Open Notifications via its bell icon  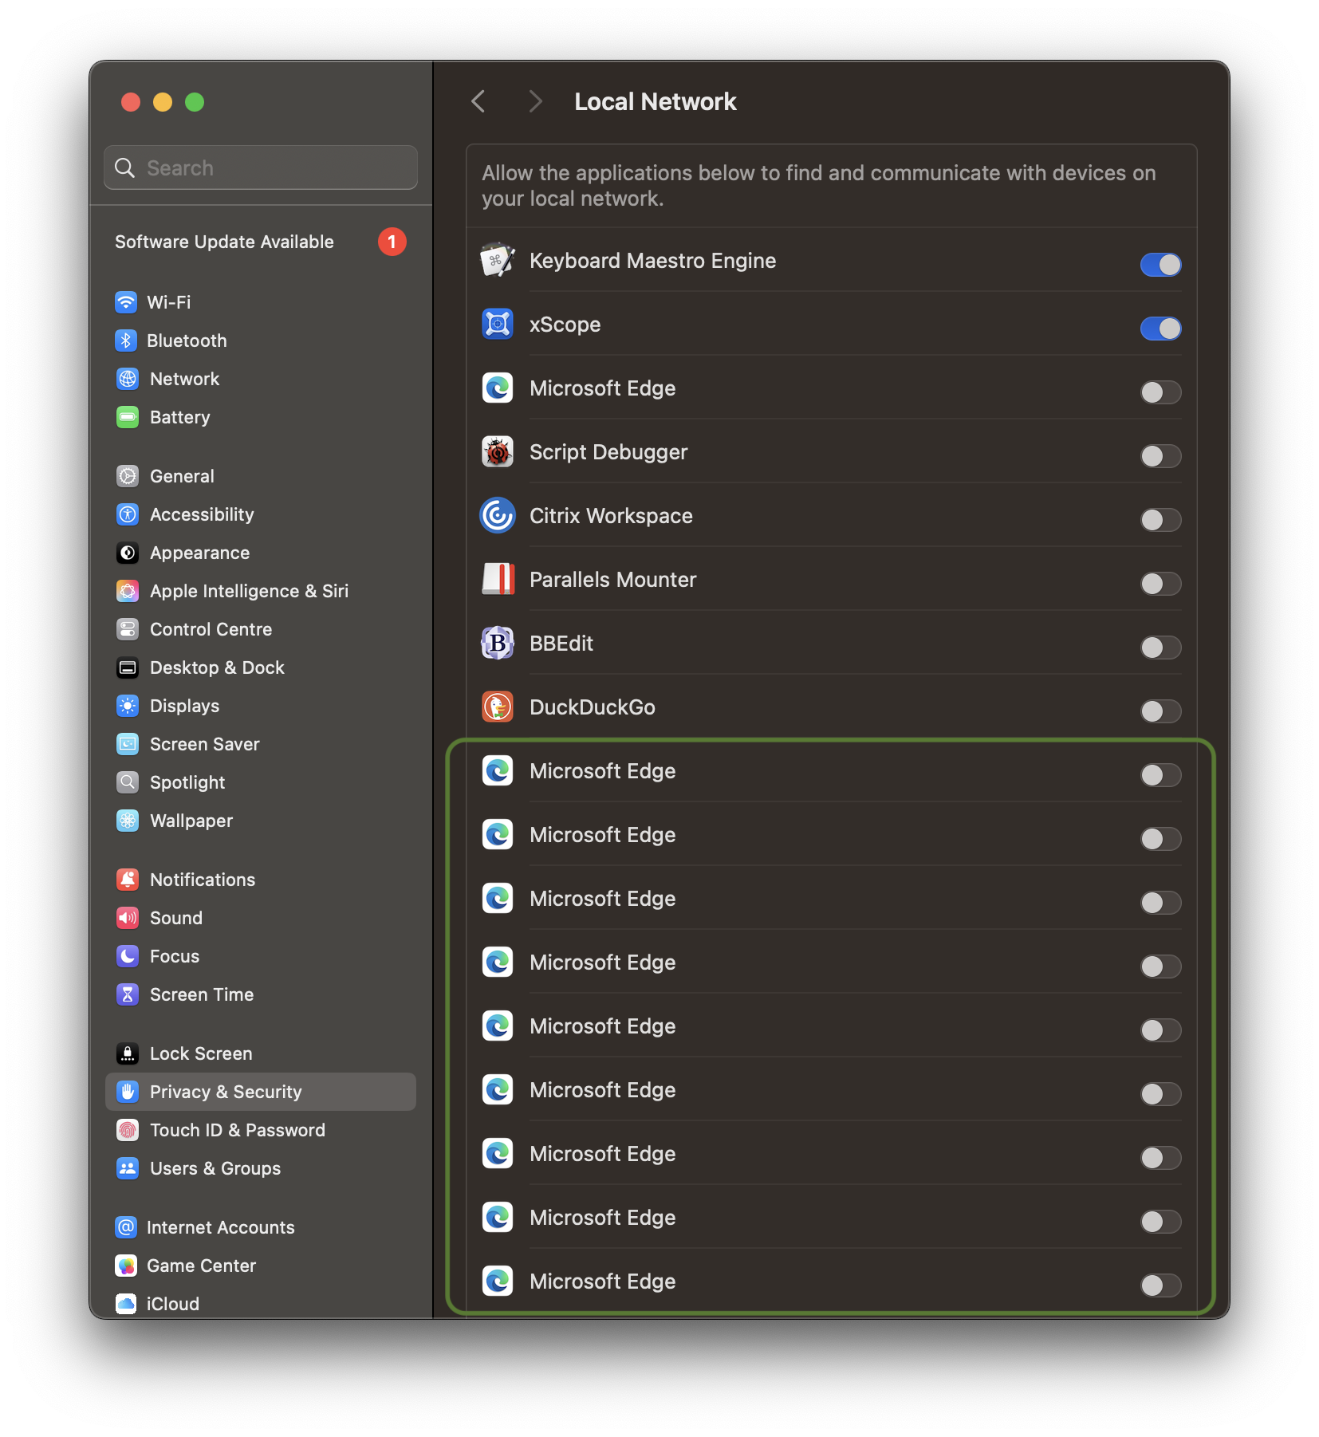[x=128, y=880]
